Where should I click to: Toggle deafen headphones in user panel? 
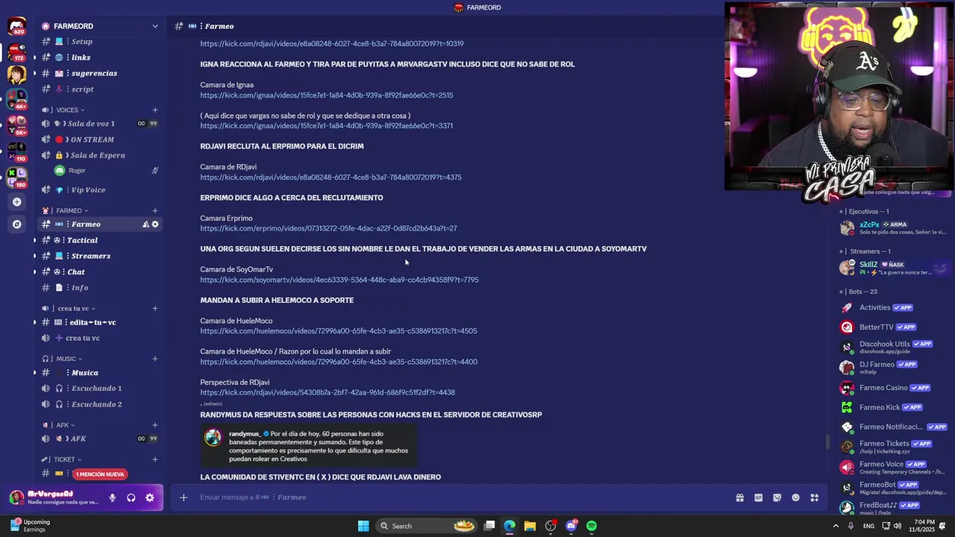tap(131, 497)
